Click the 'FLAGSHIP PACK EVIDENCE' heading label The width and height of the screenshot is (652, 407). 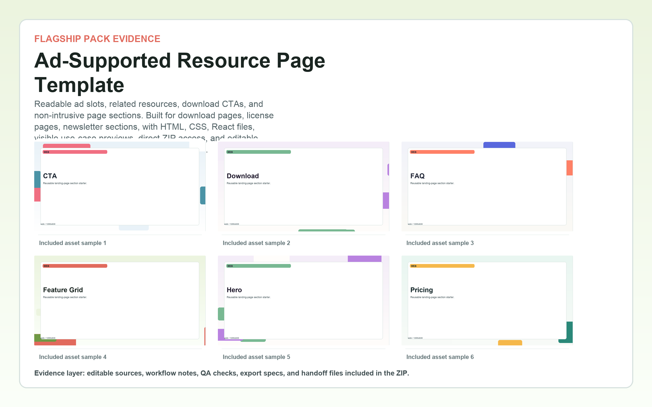[97, 39]
